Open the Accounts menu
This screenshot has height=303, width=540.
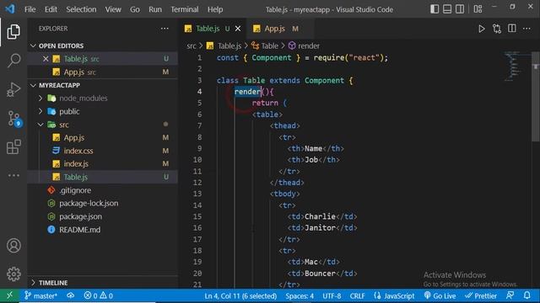(x=13, y=246)
